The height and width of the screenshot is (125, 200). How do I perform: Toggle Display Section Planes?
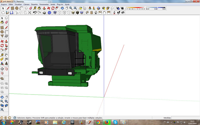click(x=6, y=69)
